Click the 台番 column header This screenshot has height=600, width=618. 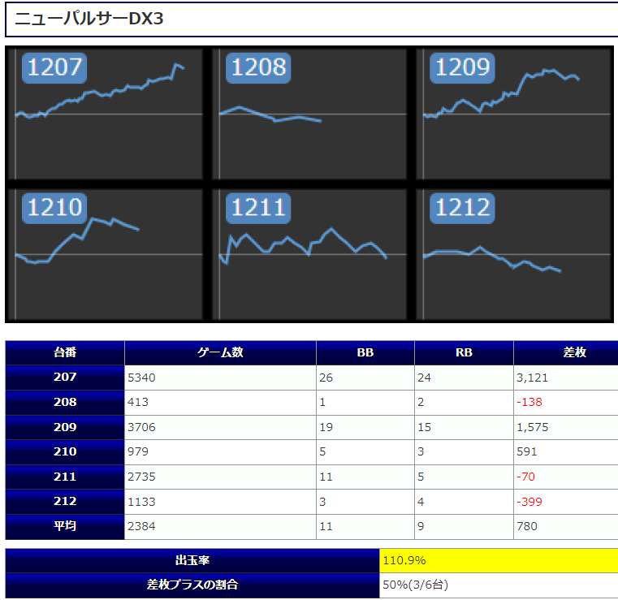pos(65,352)
